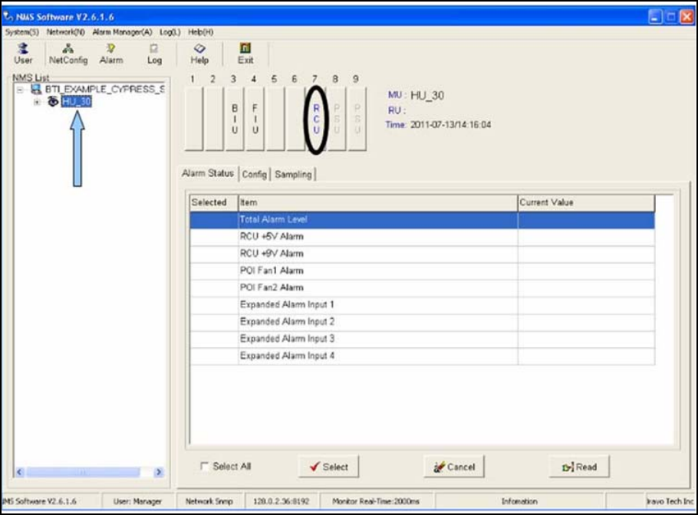
Task: Click the Read button
Action: pyautogui.click(x=579, y=467)
